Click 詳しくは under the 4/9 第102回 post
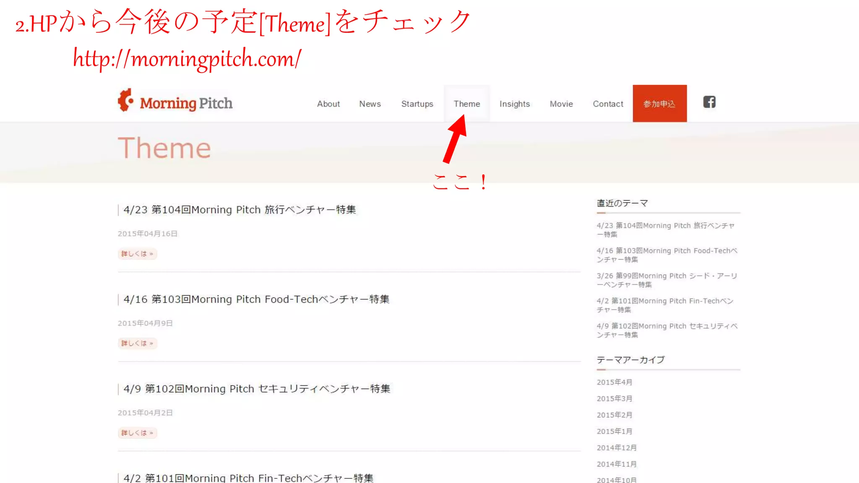 pyautogui.click(x=137, y=433)
